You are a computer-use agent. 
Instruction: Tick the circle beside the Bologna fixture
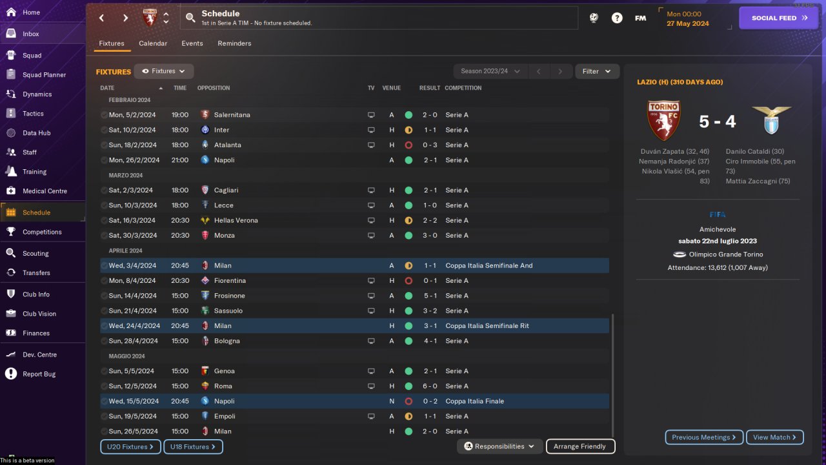coord(104,341)
